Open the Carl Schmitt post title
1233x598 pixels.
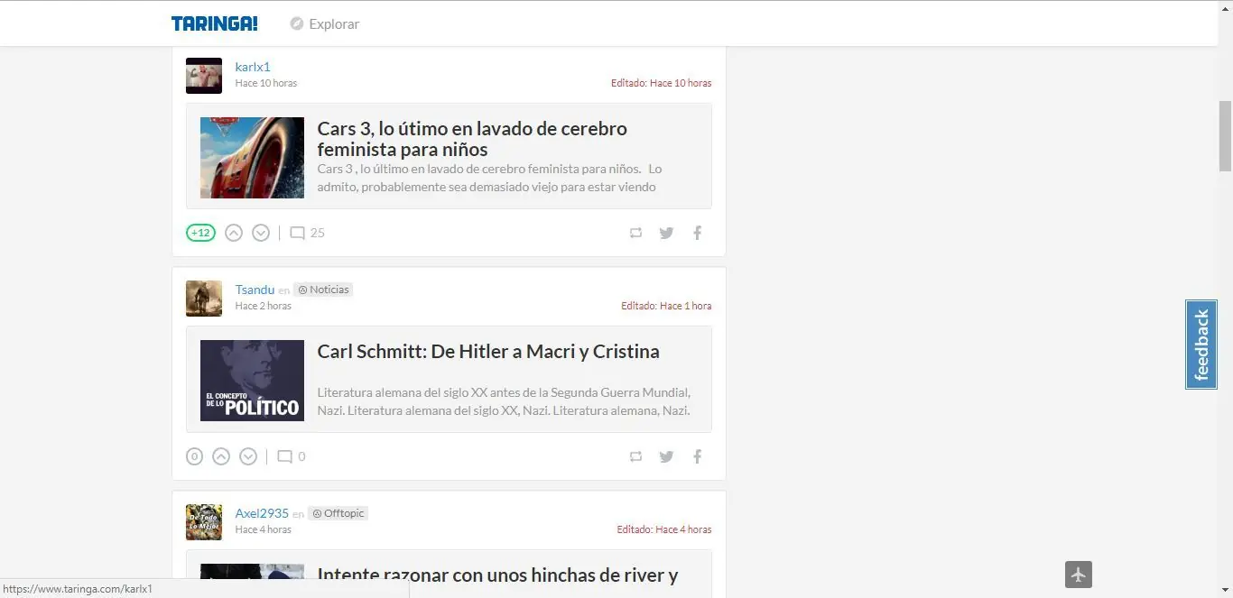(x=488, y=352)
